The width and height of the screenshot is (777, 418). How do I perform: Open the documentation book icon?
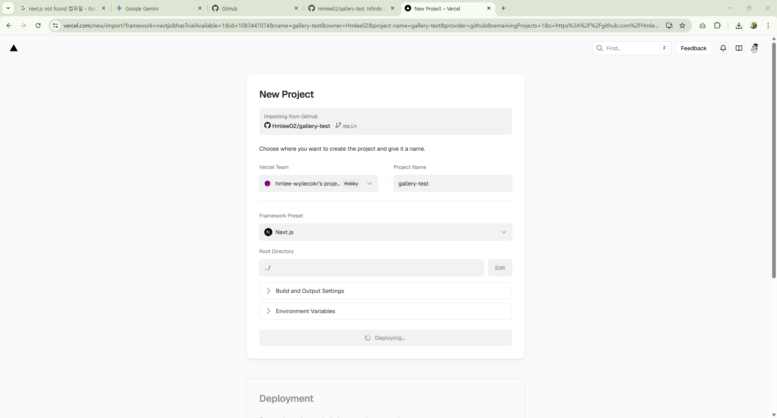coord(739,48)
